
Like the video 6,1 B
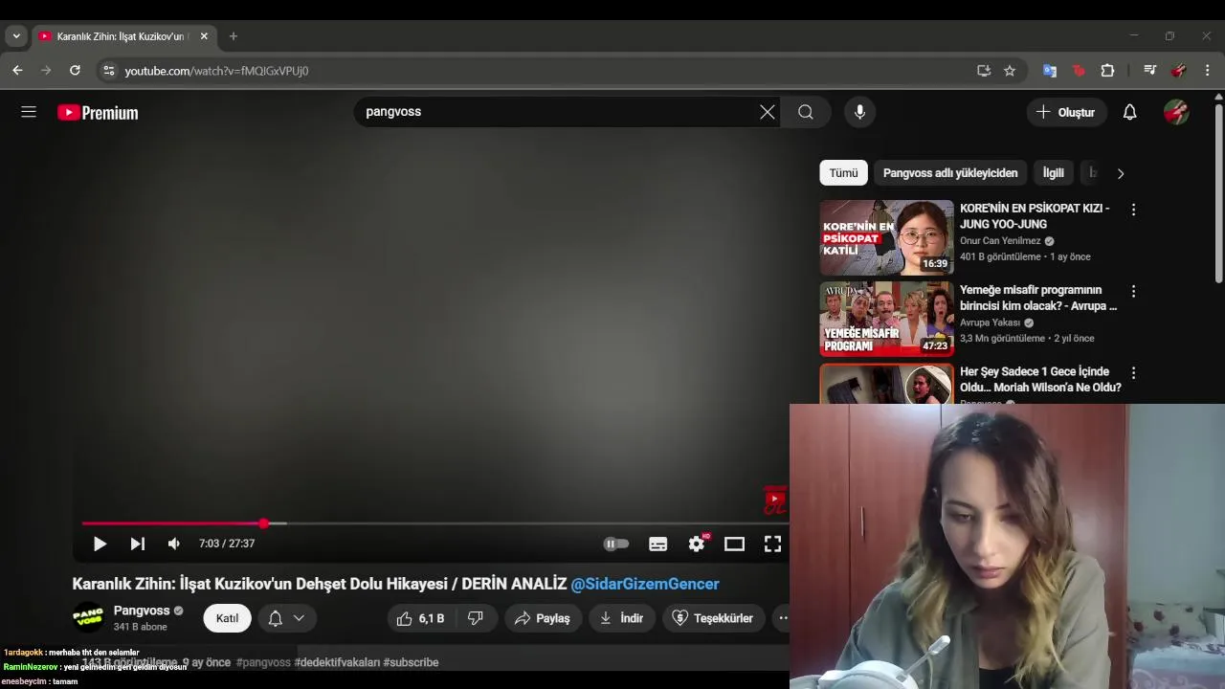click(421, 618)
